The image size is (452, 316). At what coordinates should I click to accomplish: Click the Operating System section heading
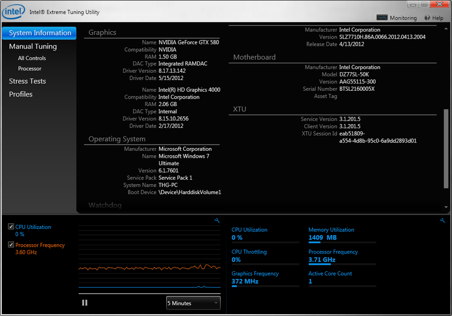pos(117,139)
